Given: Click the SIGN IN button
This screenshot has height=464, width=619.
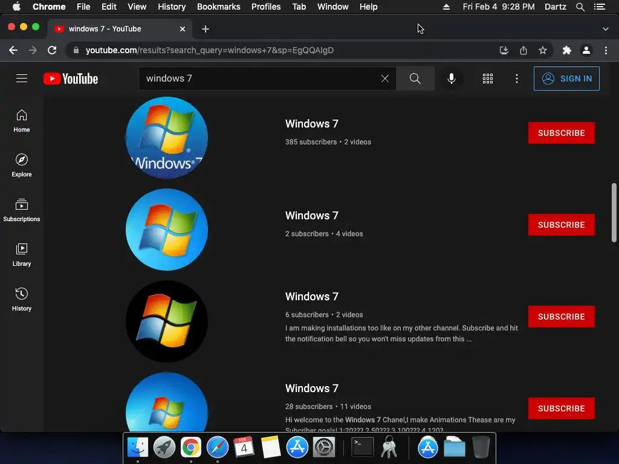Looking at the screenshot, I should click(566, 79).
